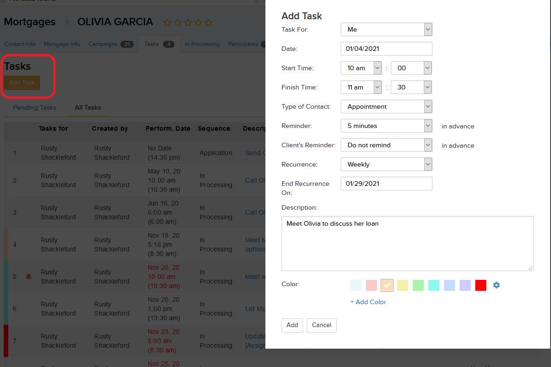Open the Task For dropdown
This screenshot has height=367, width=551.
(x=387, y=29)
